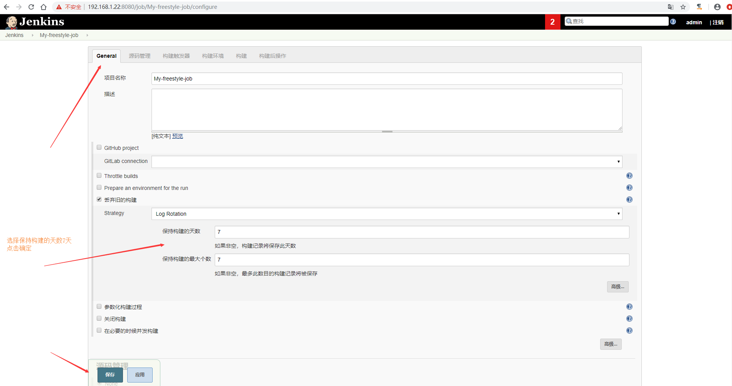Image resolution: width=732 pixels, height=386 pixels.
Task: Check the 在必要的时候并发构建 option
Action: (99, 331)
